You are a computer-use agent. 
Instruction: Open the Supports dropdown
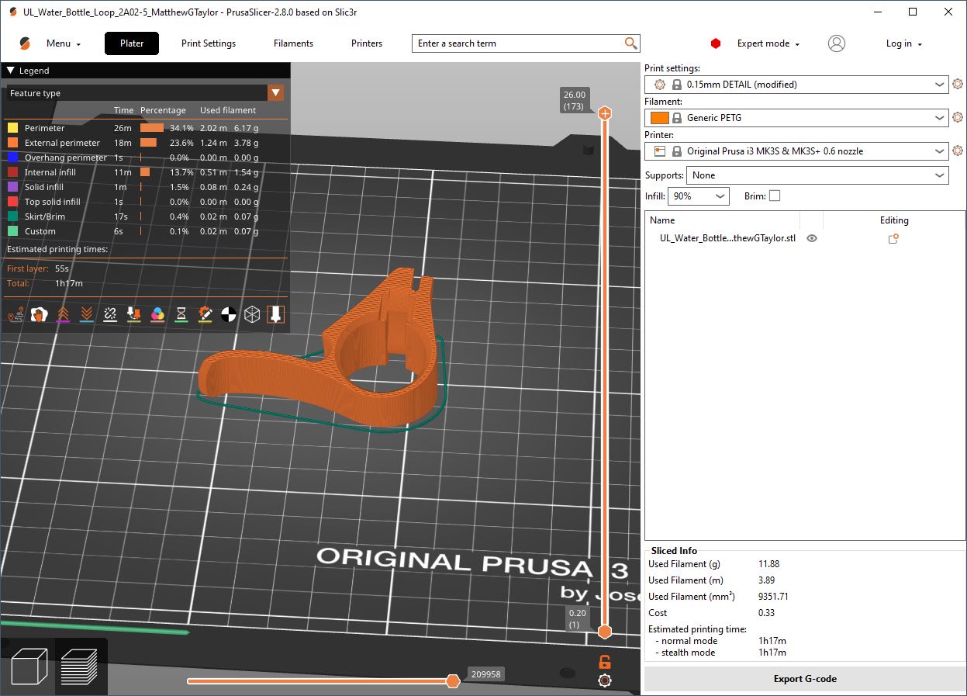(x=817, y=175)
